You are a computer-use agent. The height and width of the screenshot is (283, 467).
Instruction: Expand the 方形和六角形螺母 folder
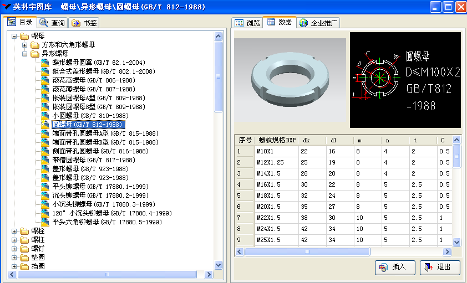[24, 45]
